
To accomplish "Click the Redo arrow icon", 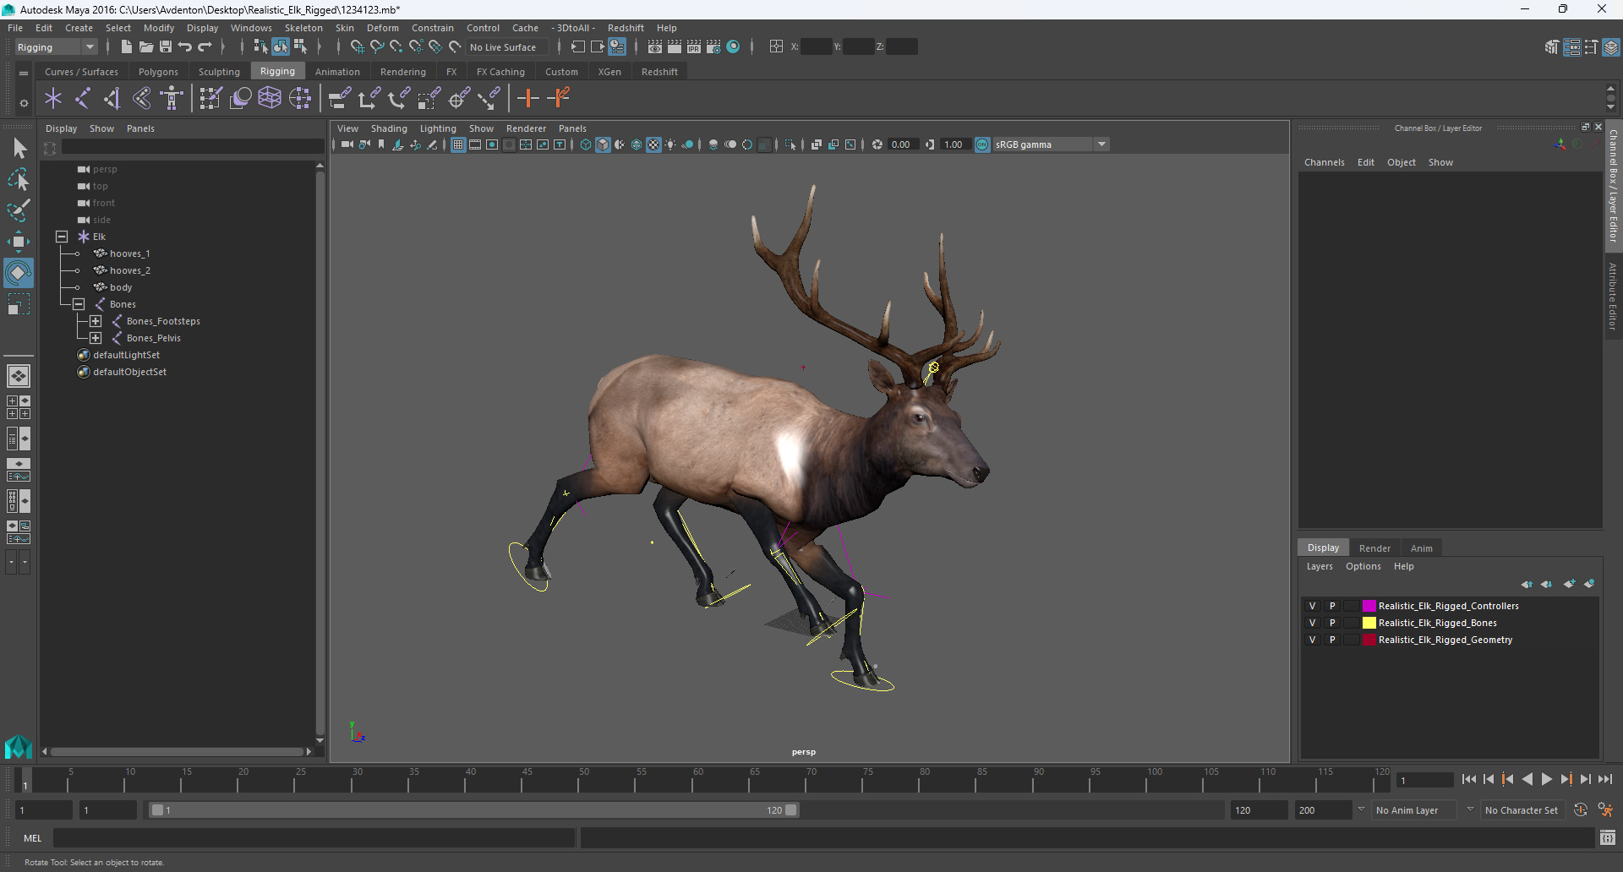I will tap(205, 47).
